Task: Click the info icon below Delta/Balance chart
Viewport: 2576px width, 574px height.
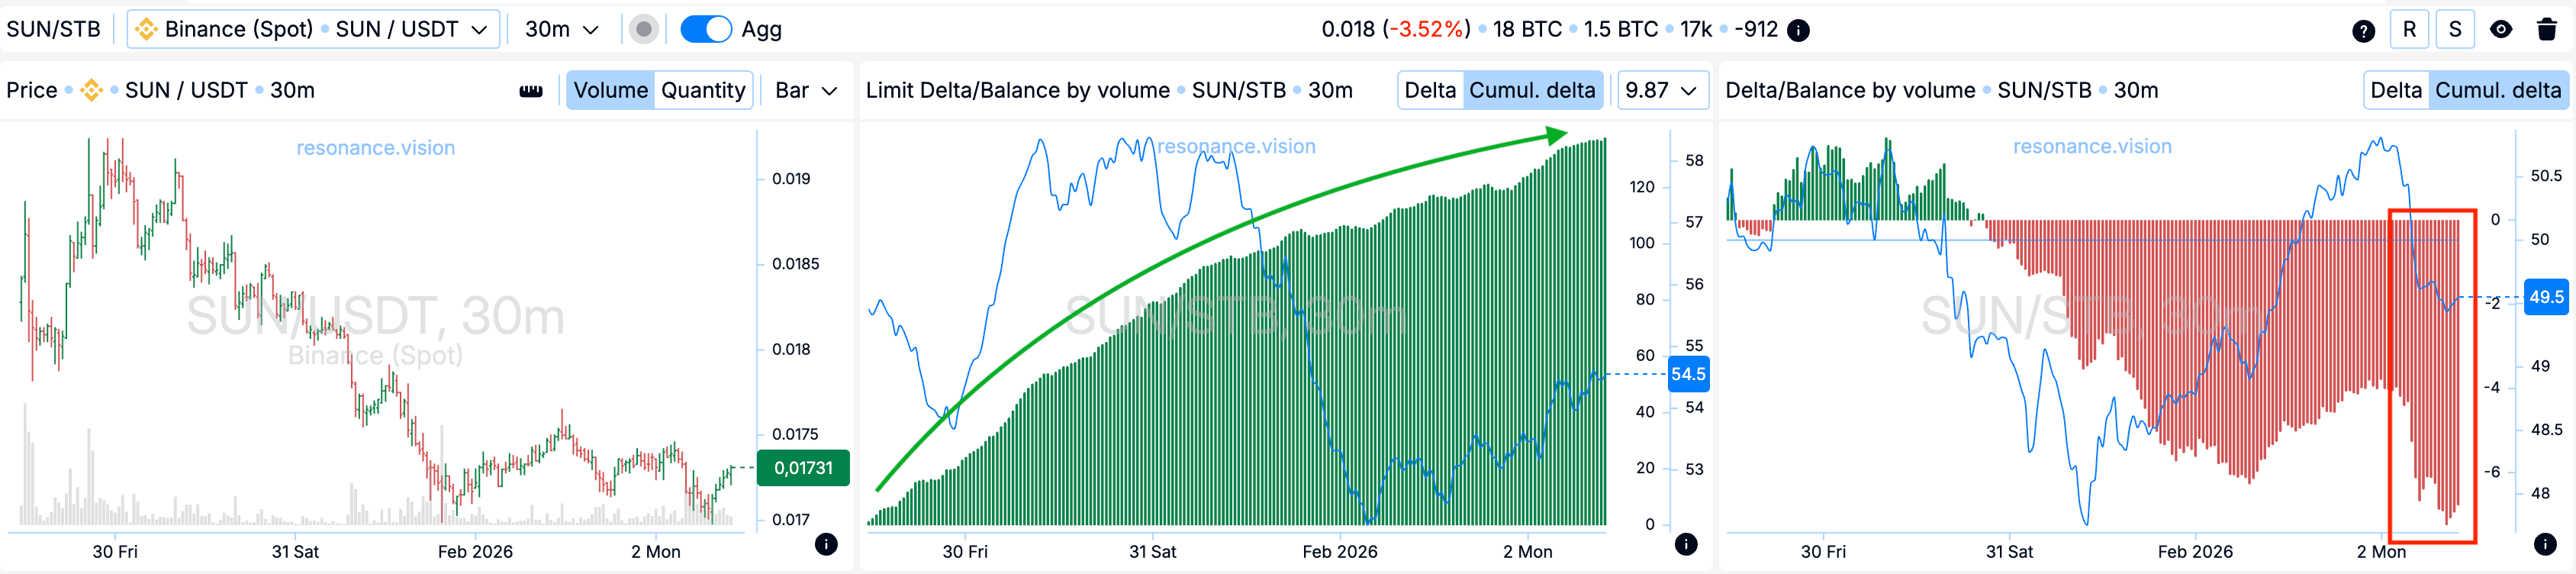Action: (x=2545, y=544)
